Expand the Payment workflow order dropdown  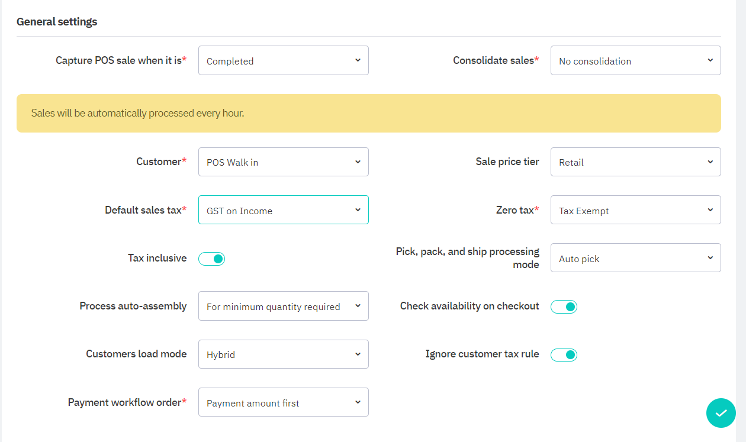tap(283, 402)
